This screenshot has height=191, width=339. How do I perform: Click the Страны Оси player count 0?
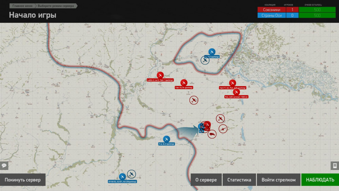point(292,15)
